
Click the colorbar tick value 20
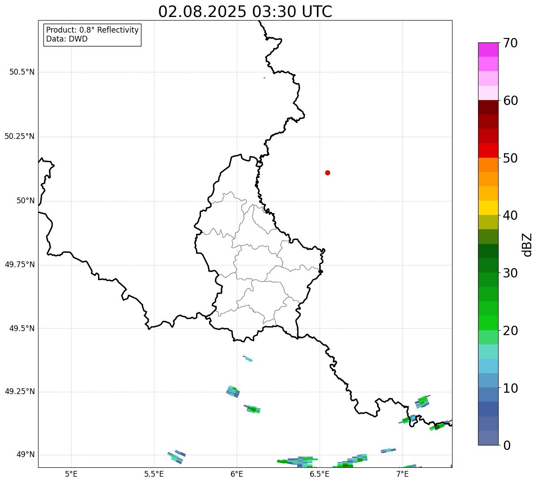coord(510,331)
